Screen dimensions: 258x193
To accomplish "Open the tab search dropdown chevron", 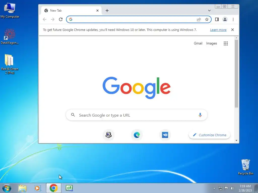I will [209, 11].
